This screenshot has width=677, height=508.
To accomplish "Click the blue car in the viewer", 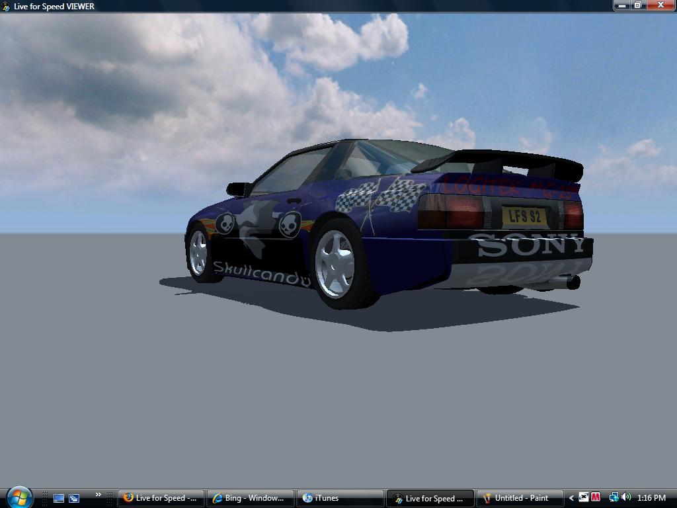I will coord(389,225).
